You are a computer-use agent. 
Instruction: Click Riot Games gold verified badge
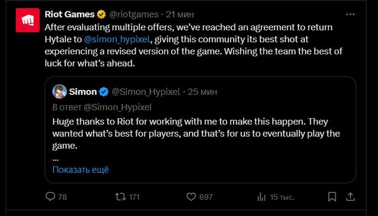tap(102, 13)
